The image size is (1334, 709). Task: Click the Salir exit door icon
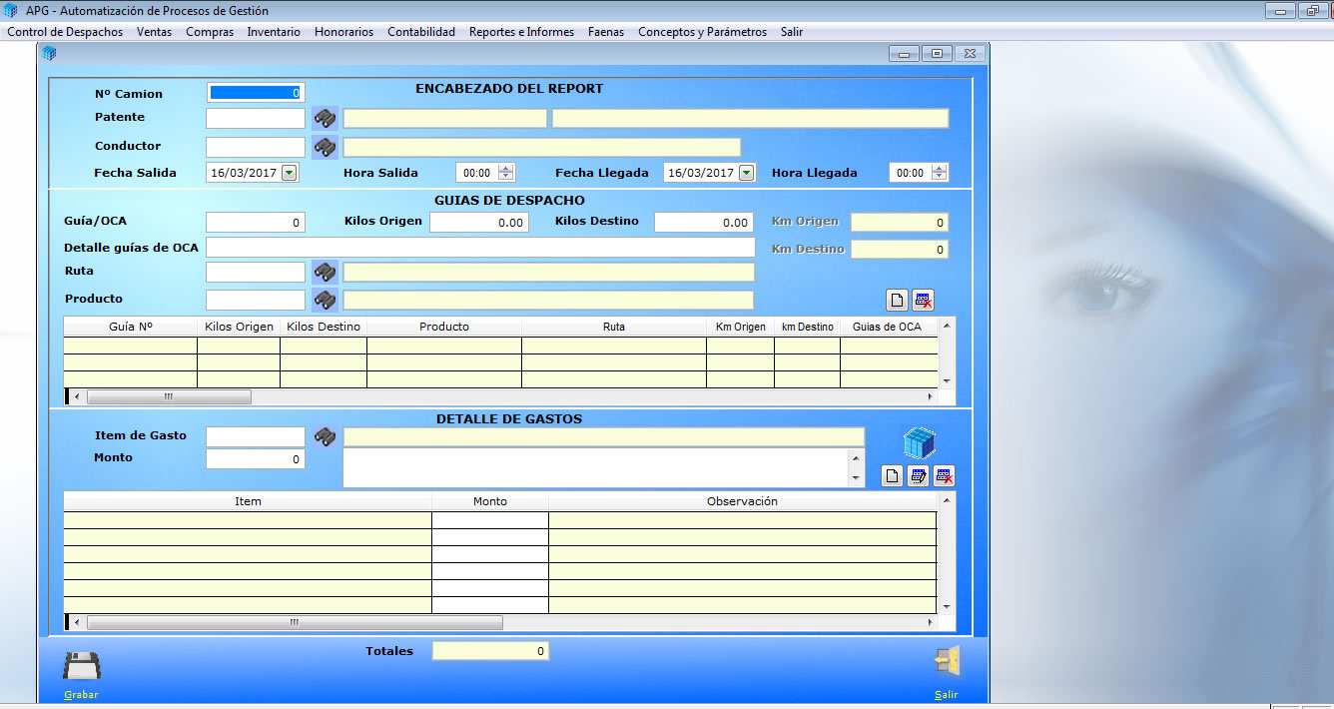(x=946, y=662)
